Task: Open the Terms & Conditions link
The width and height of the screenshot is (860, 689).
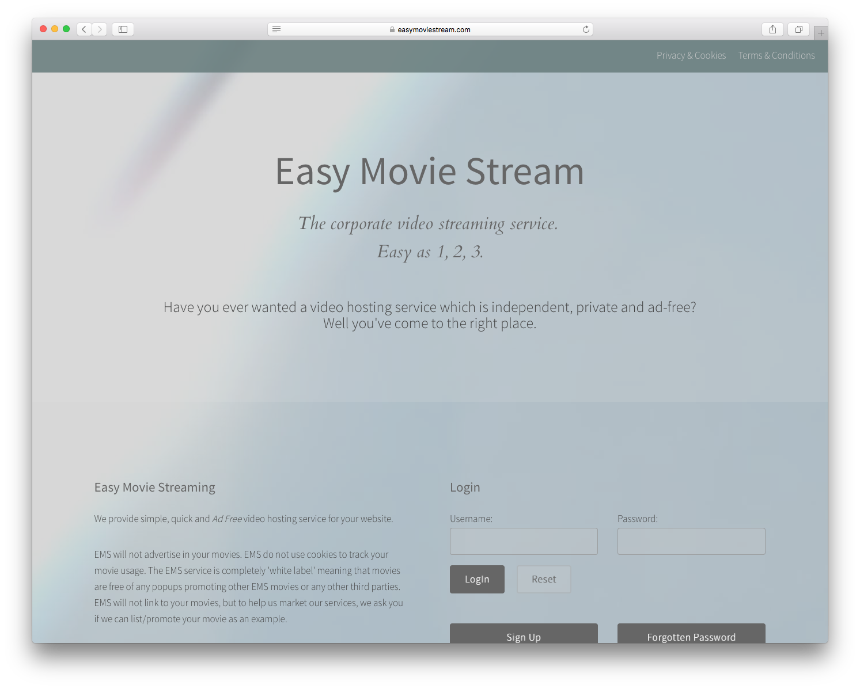Action: (776, 55)
